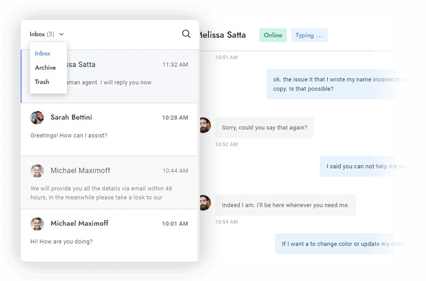The width and height of the screenshot is (426, 281).
Task: Open the "We will provide you all the details" message
Action: [x=101, y=193]
